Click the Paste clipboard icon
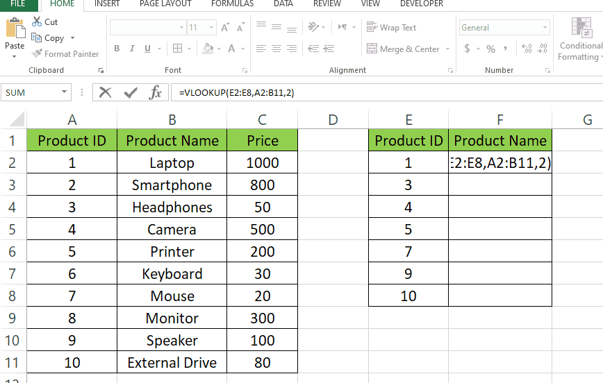 (15, 28)
